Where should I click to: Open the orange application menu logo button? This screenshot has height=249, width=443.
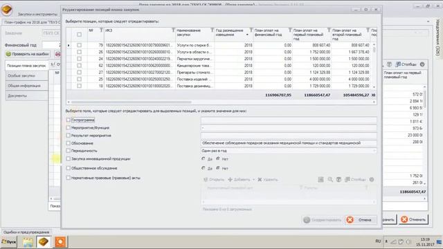click(7, 10)
